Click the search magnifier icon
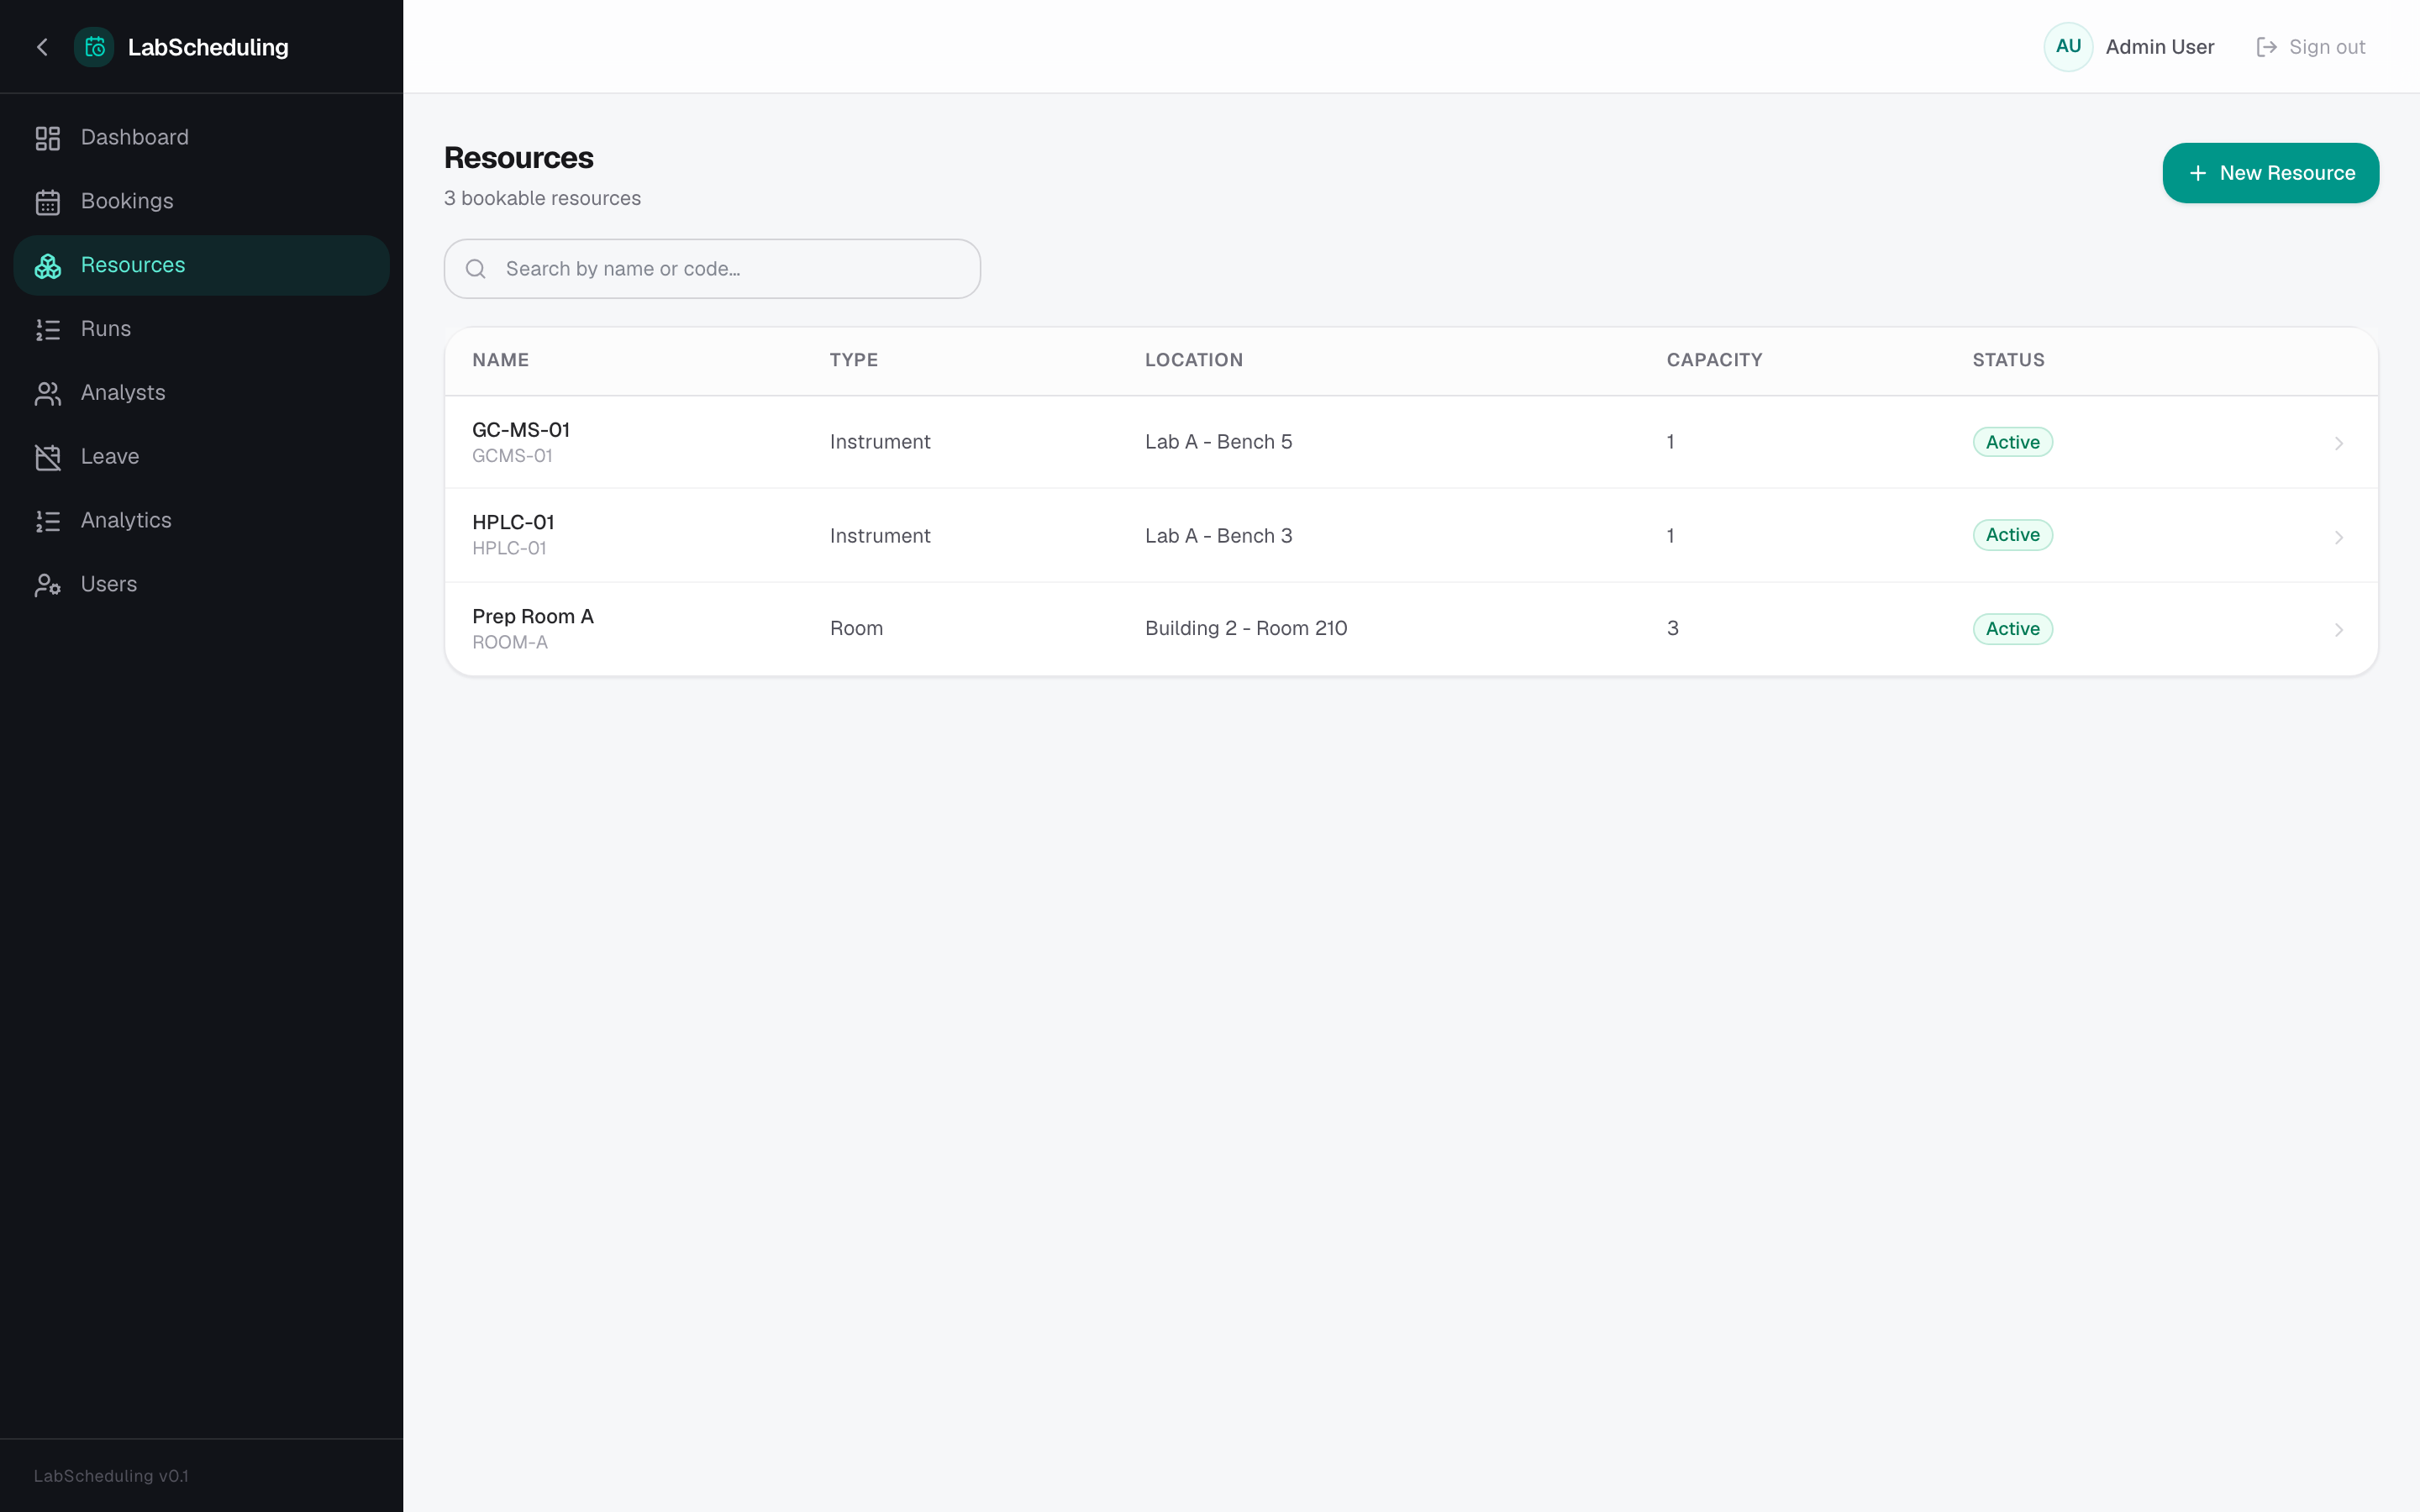Viewport: 2420px width, 1512px height. [x=476, y=269]
